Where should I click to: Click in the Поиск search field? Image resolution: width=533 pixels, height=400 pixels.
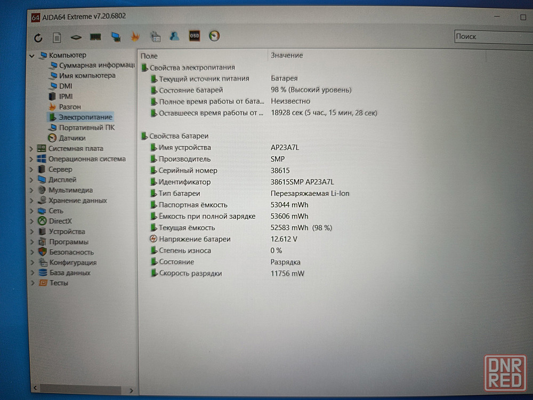tap(494, 37)
